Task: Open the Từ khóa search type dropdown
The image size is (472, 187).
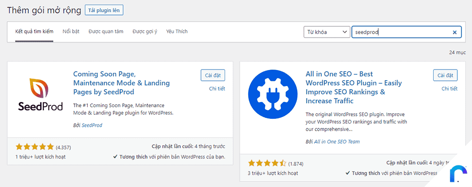Action: (327, 32)
